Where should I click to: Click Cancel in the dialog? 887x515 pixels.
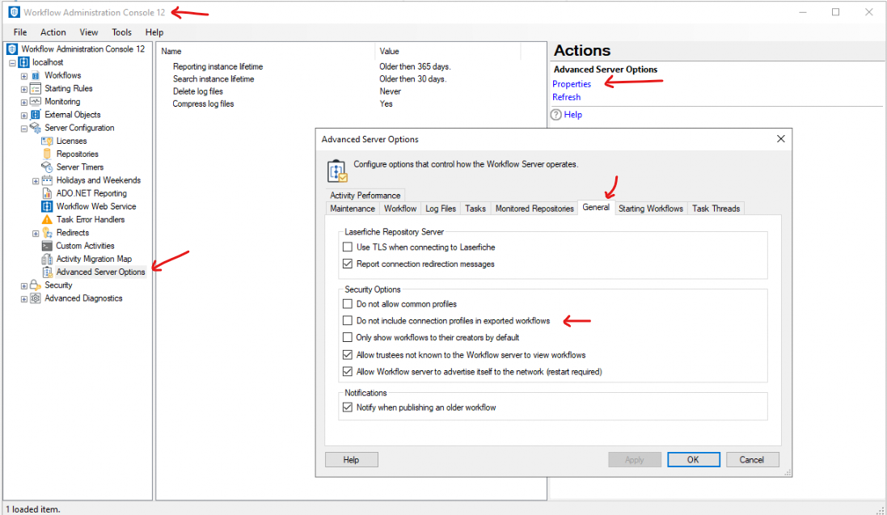[752, 459]
